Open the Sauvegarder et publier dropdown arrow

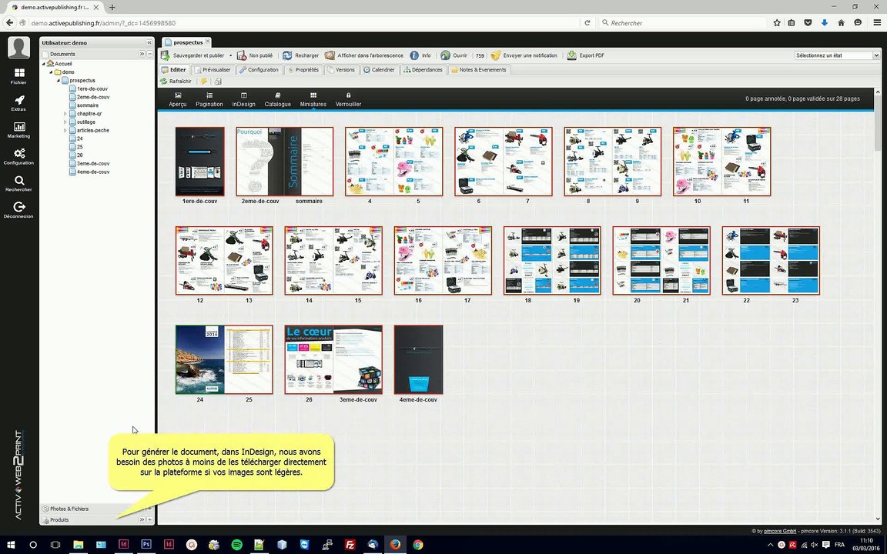230,55
